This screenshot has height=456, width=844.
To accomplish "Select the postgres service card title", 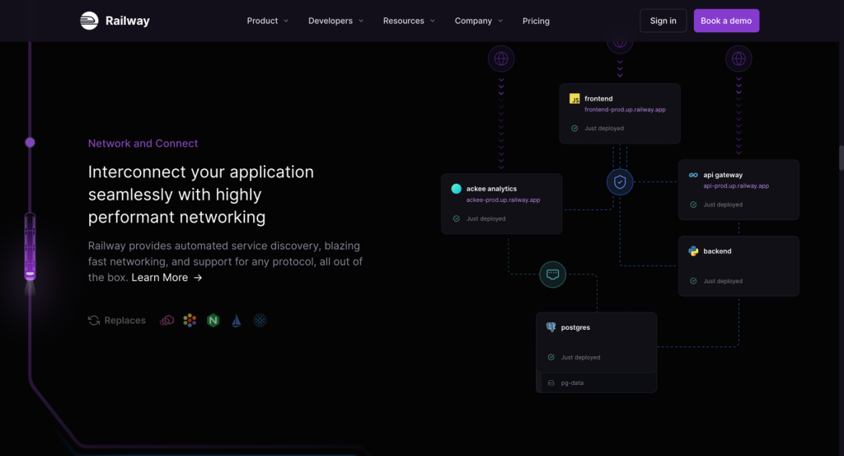I will 575,327.
